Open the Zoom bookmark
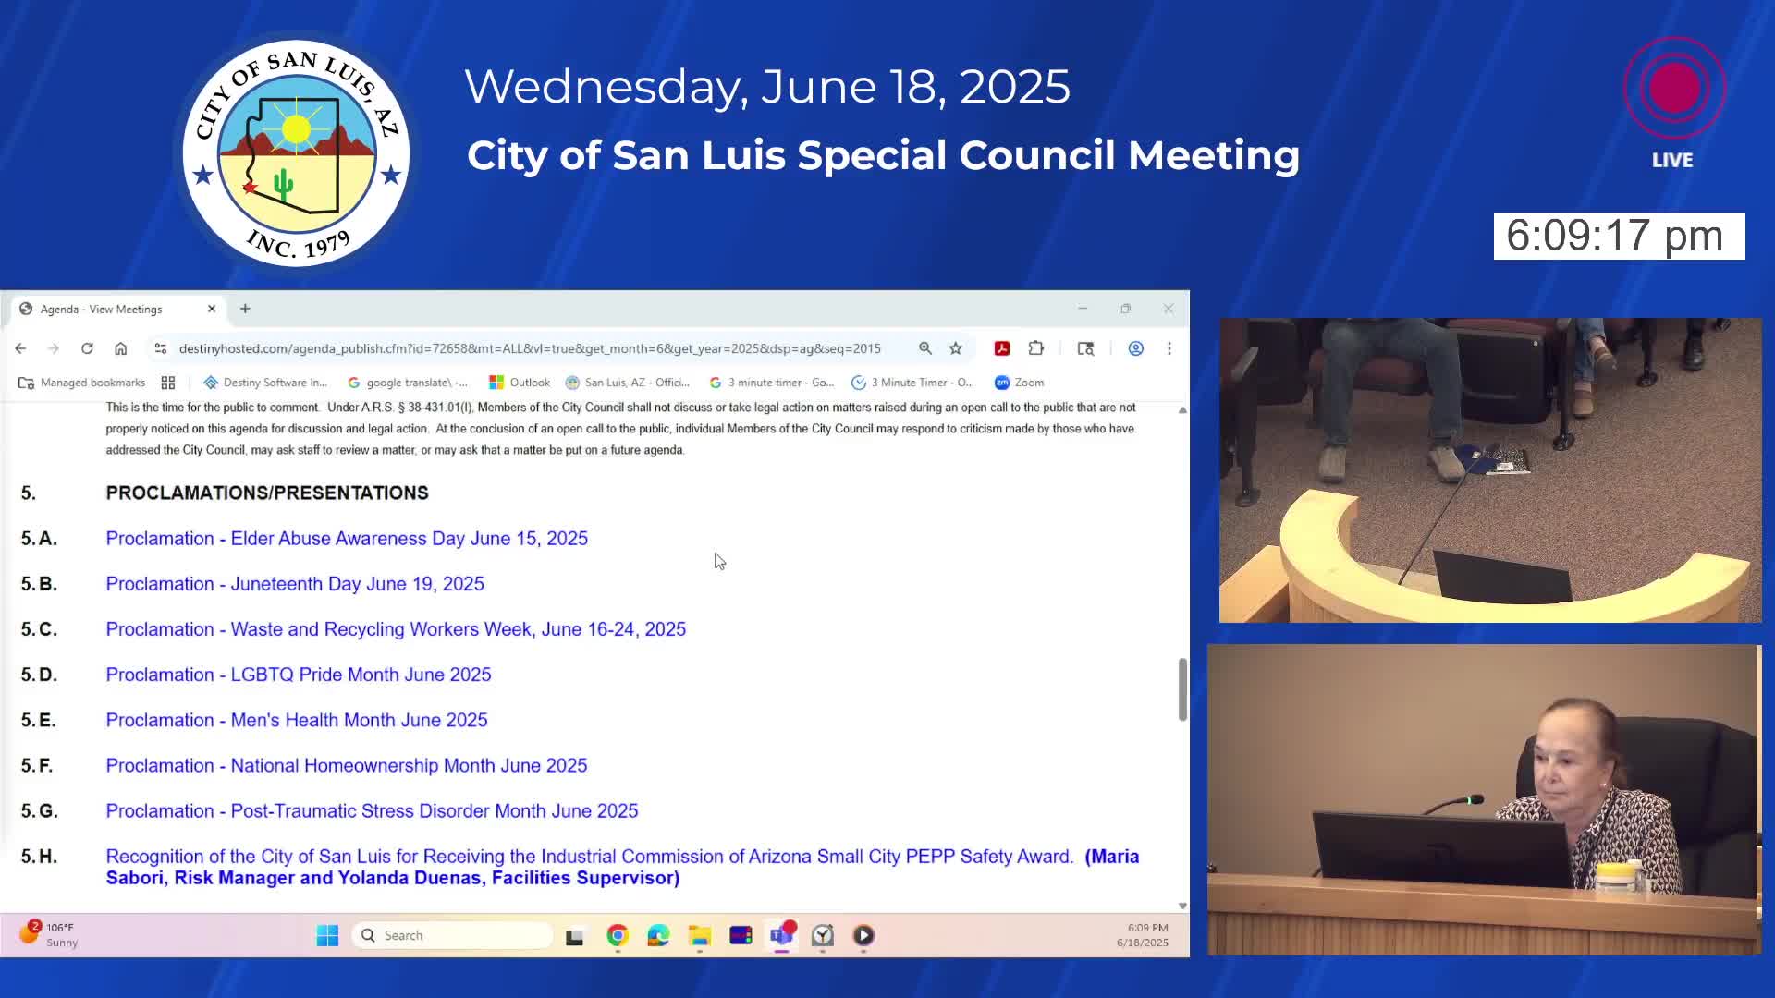 click(1020, 383)
